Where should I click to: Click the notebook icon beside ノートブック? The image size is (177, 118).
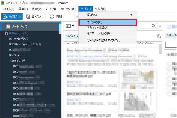(x=8, y=27)
